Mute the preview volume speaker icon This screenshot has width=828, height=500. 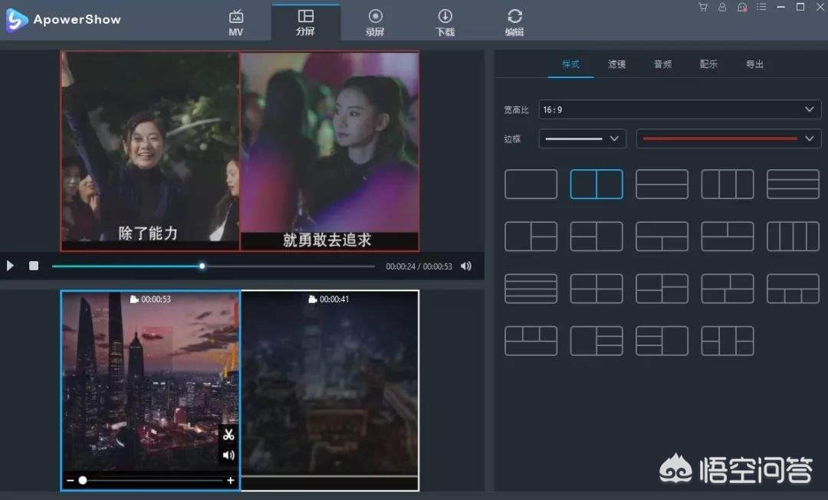tap(466, 266)
